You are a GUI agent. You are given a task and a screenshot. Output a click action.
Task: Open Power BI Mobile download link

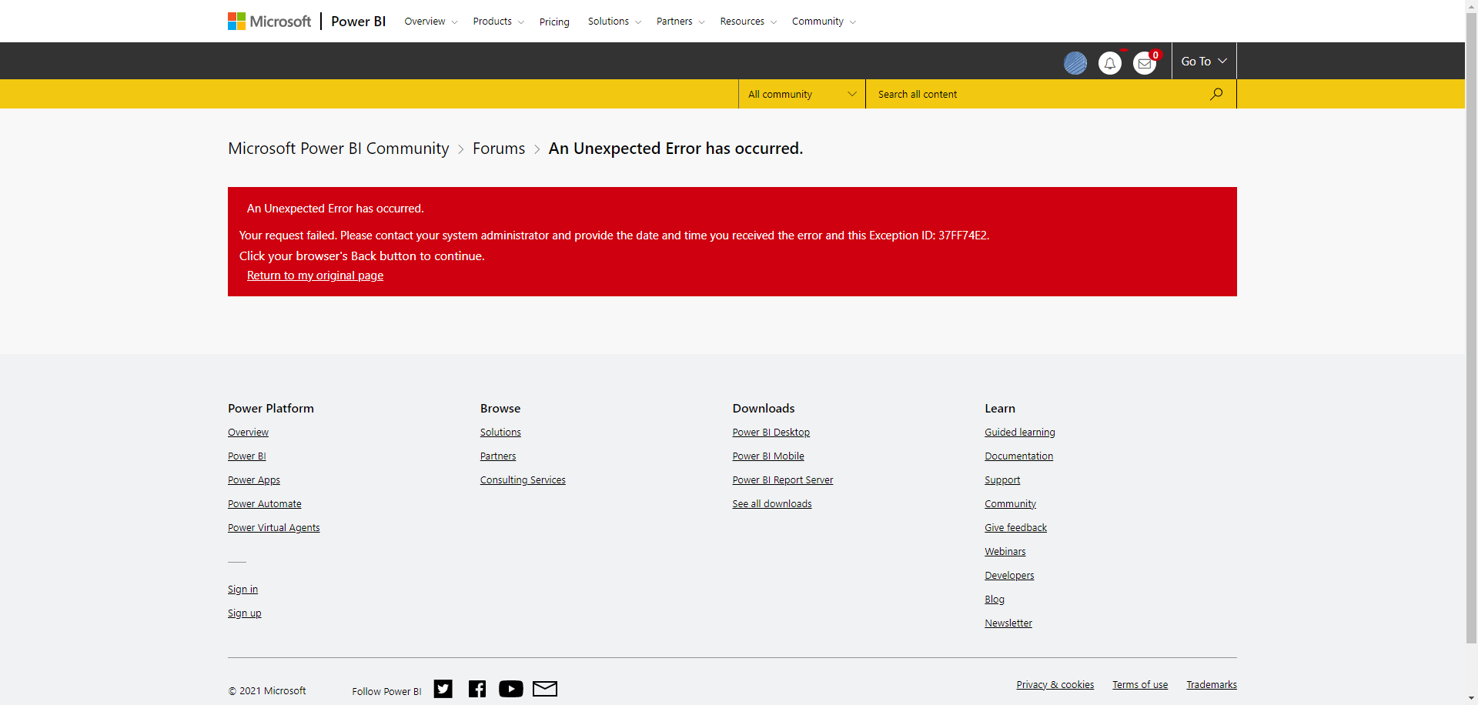click(768, 456)
